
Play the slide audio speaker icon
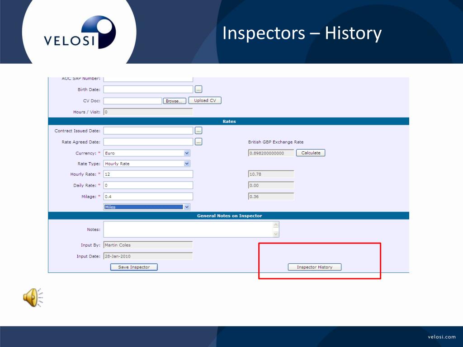point(33,297)
